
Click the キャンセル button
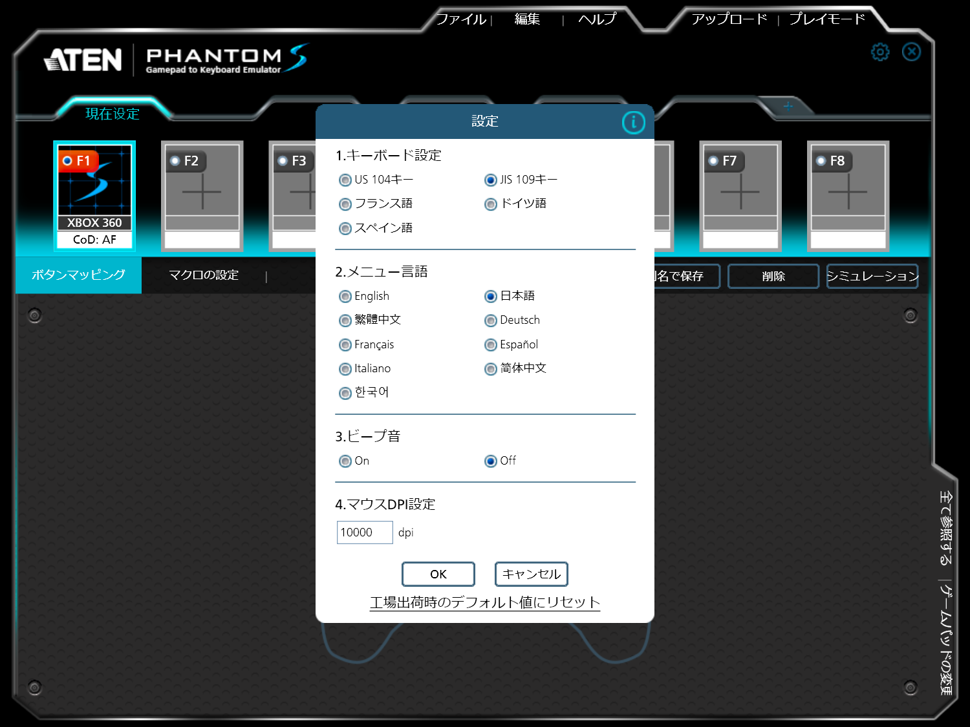pos(532,574)
